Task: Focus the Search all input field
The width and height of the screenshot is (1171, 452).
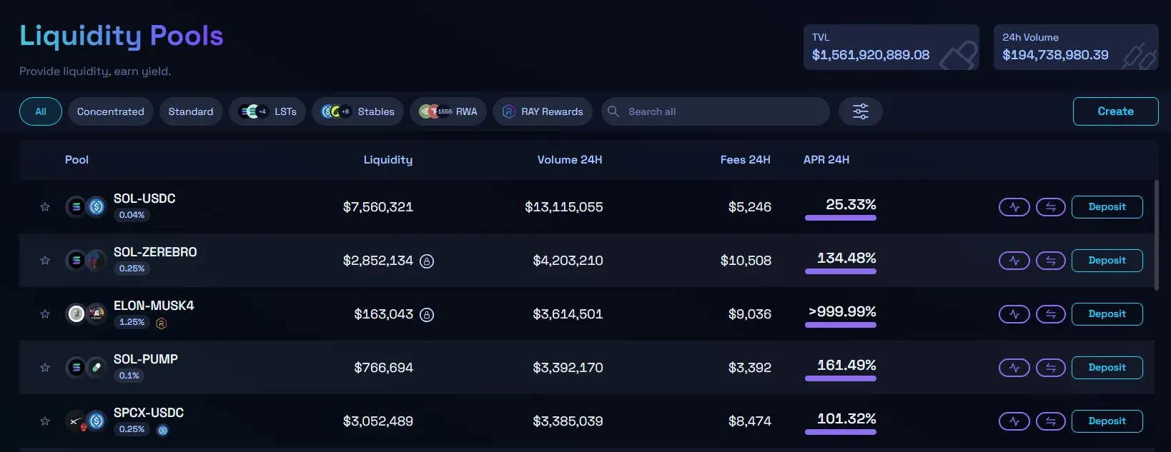Action: pyautogui.click(x=715, y=111)
